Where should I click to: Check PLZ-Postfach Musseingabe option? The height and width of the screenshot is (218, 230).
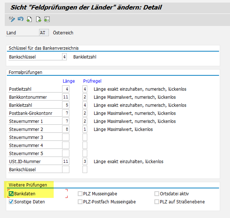pos(80,202)
